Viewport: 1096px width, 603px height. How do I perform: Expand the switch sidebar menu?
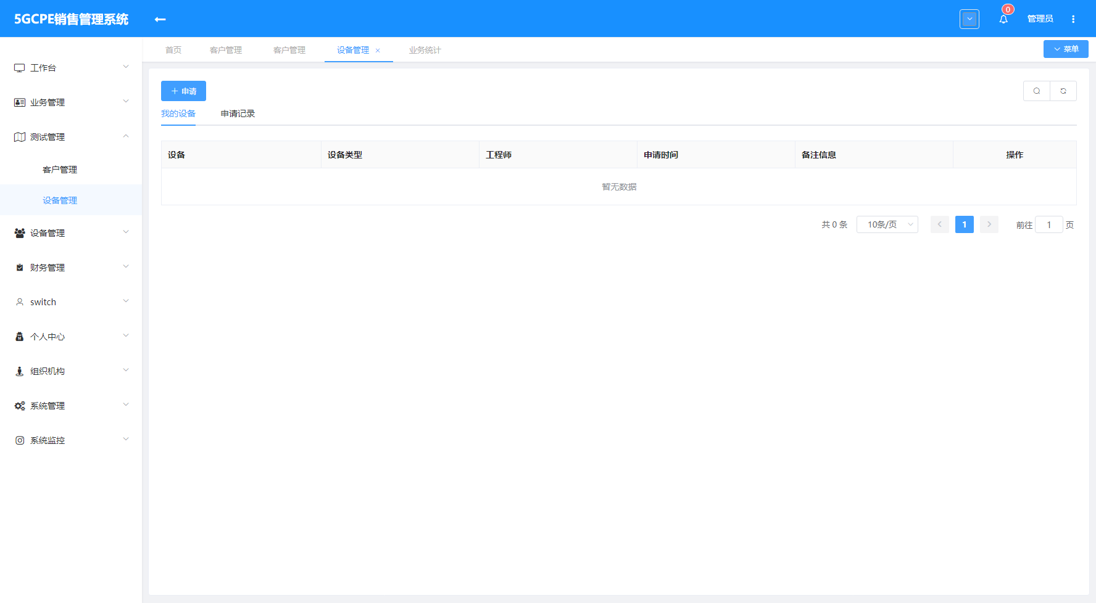tap(71, 302)
